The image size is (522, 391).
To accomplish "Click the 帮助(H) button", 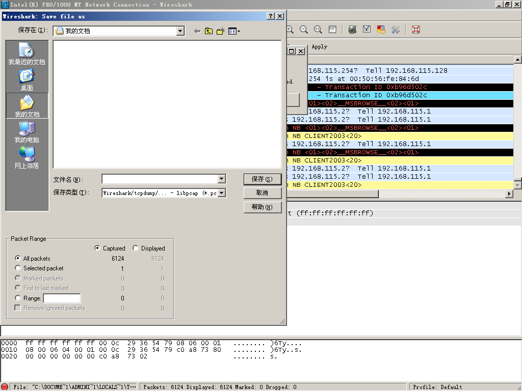I will click(263, 207).
